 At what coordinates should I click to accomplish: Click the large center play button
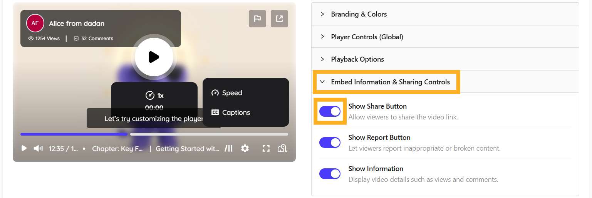(x=154, y=57)
